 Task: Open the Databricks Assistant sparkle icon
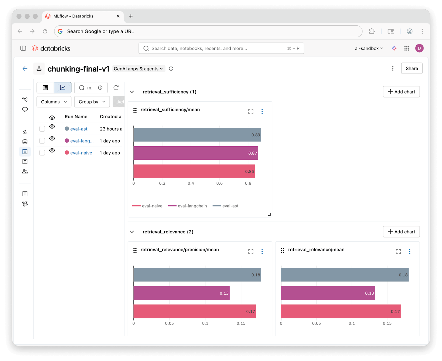tap(394, 48)
